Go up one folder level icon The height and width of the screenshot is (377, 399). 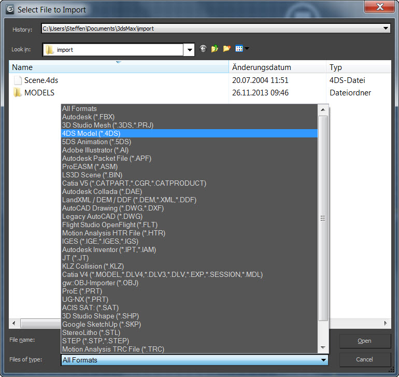click(215, 49)
